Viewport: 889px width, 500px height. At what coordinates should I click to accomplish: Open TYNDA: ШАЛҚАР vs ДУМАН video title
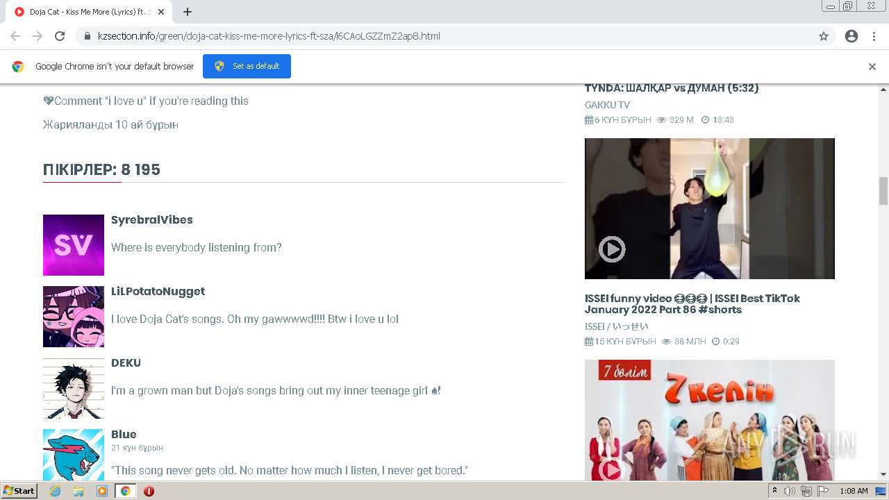tap(672, 88)
